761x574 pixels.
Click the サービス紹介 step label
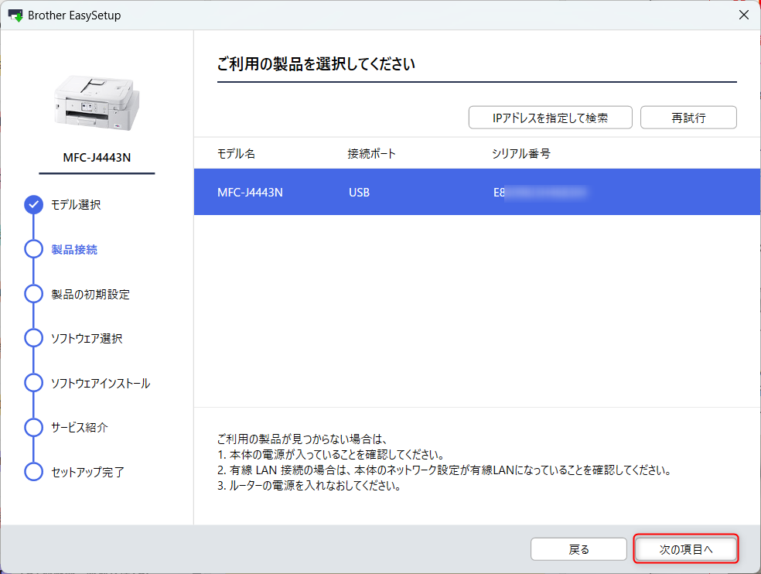pyautogui.click(x=79, y=427)
